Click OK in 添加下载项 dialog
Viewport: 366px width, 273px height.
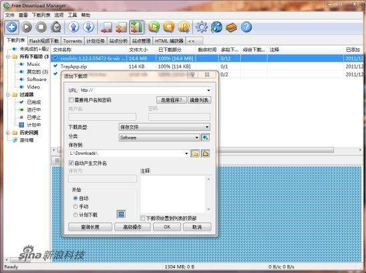[x=167, y=227]
